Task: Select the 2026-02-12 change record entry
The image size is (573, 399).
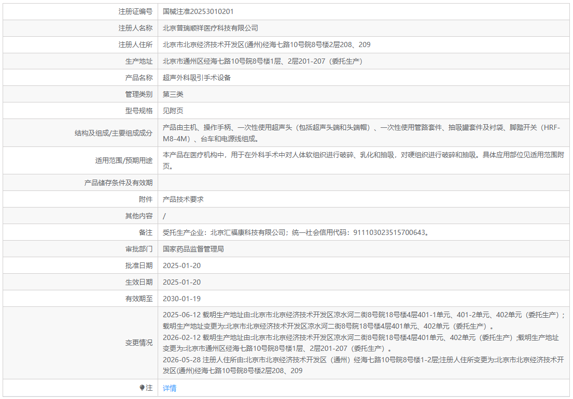Action: coord(361,343)
